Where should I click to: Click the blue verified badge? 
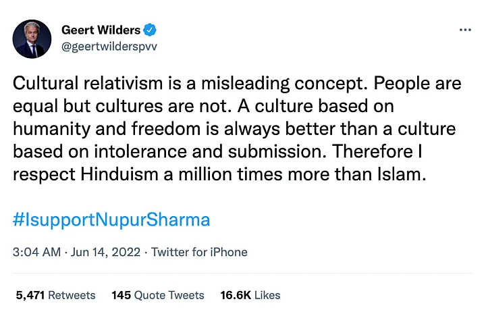(x=152, y=30)
